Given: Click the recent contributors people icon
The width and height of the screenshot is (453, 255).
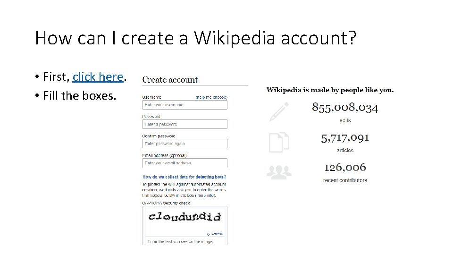Looking at the screenshot, I should 279,171.
